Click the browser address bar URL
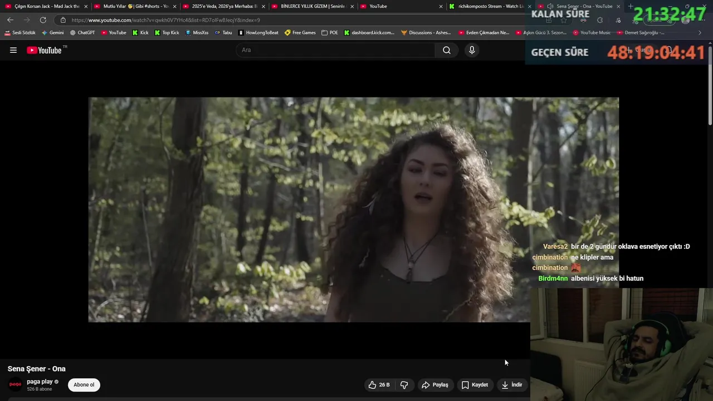Viewport: 713px width, 401px height. [166, 20]
